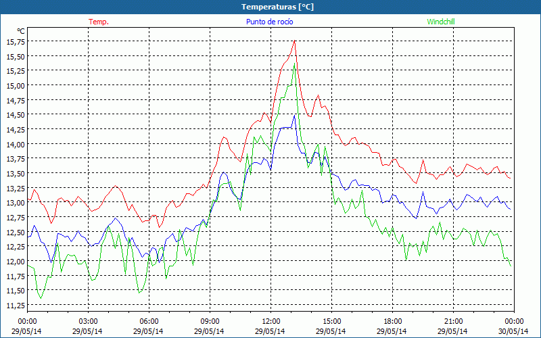Click the 12,50 y-axis value
This screenshot has width=541, height=338.
[16, 232]
